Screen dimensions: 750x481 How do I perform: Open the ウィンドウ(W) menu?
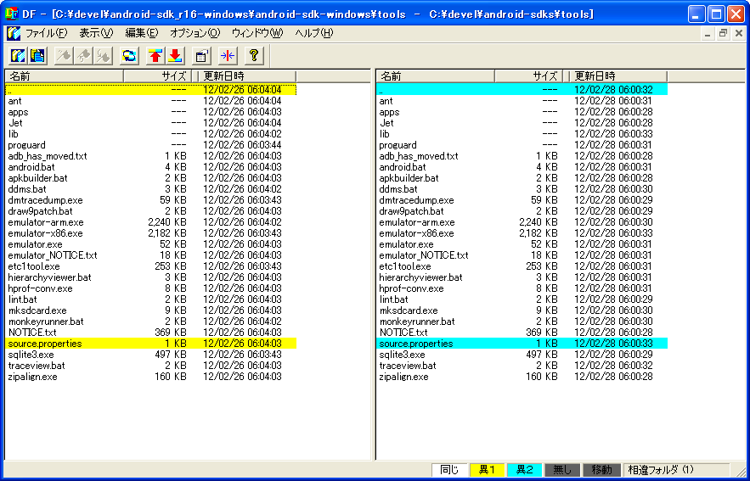(257, 33)
